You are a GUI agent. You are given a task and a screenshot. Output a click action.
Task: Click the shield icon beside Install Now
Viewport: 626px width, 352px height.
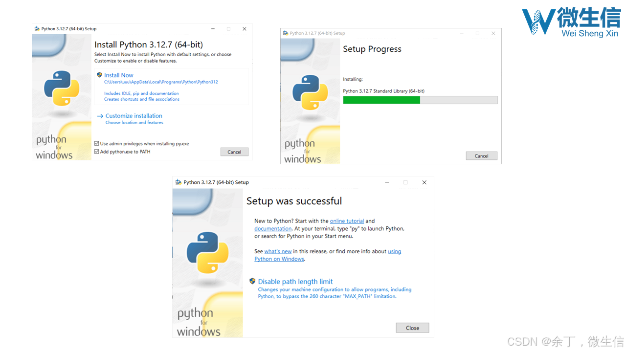99,75
